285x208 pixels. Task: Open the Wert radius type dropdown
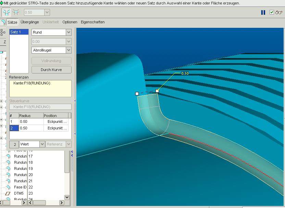coord(42,145)
